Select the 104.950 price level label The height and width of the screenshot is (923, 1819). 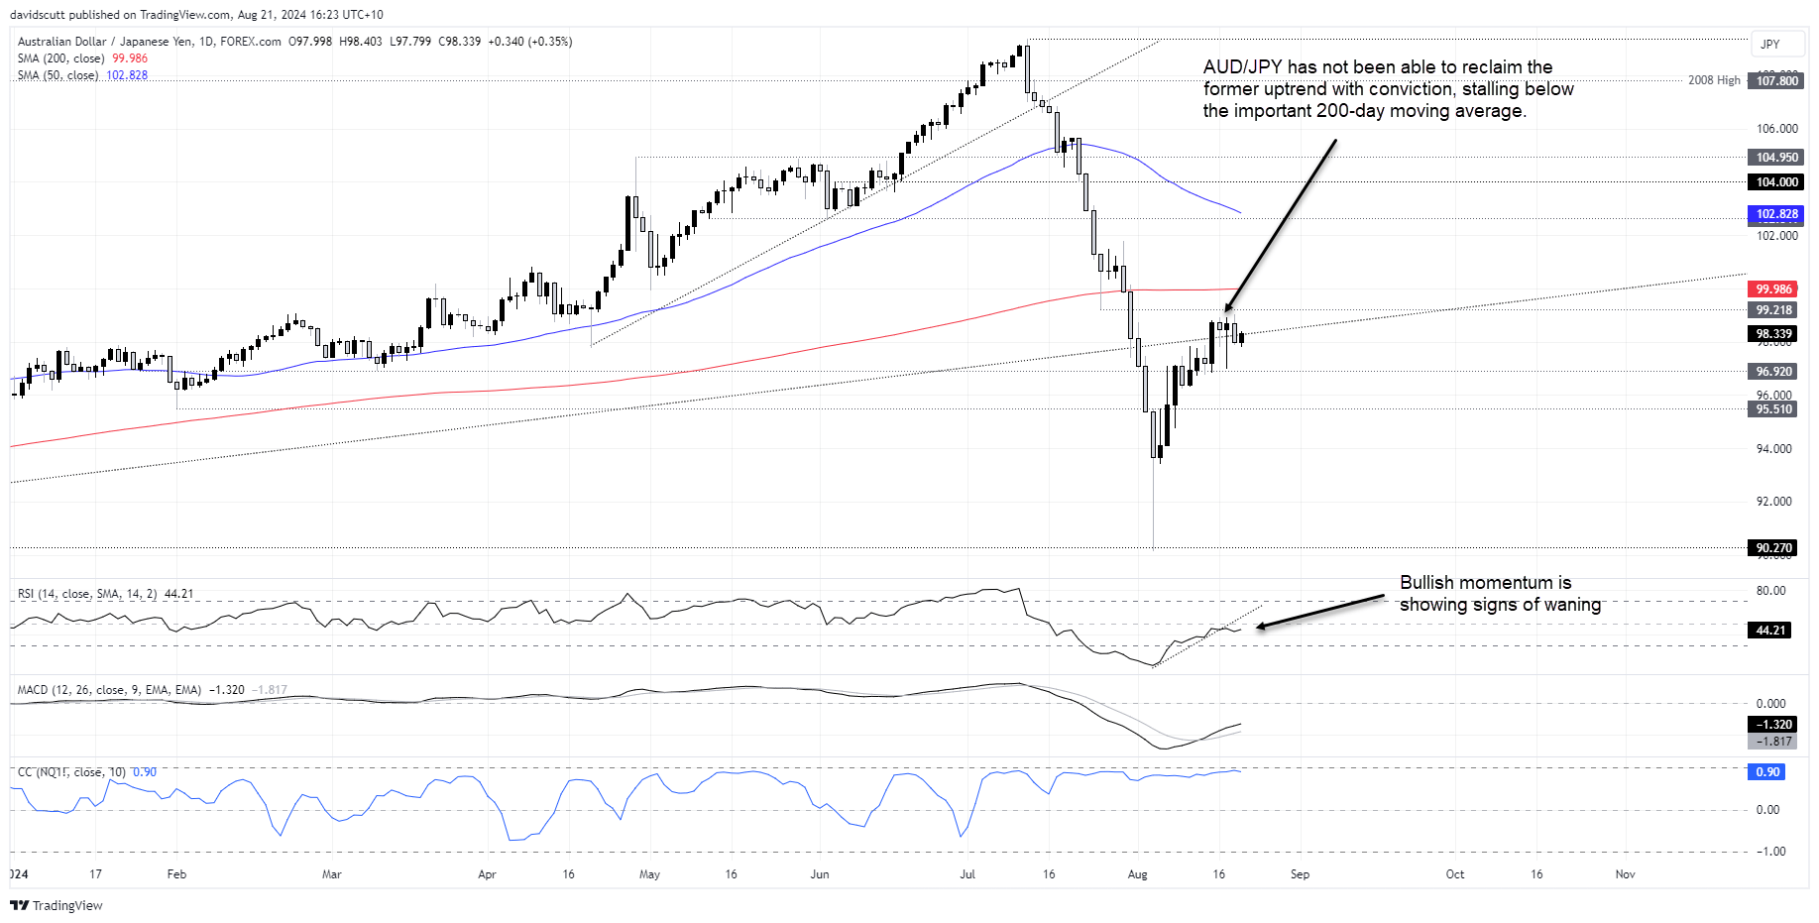tap(1776, 158)
